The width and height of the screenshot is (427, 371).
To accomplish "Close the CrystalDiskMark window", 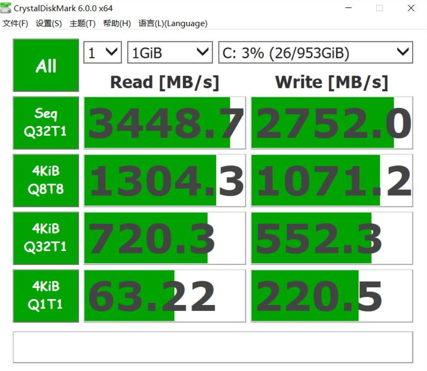I will [411, 8].
